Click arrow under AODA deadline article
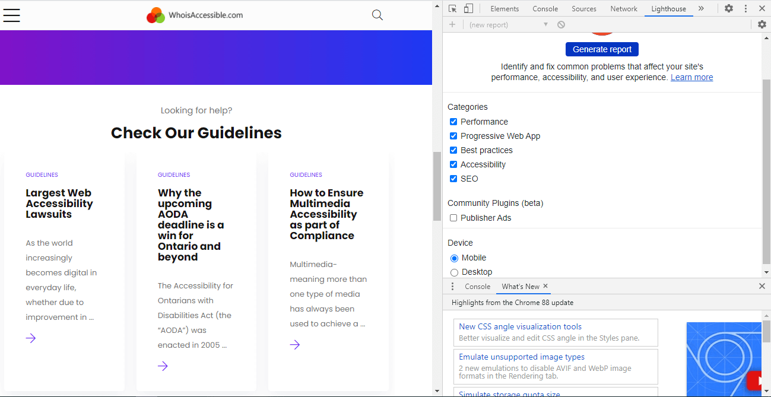 [x=163, y=366]
